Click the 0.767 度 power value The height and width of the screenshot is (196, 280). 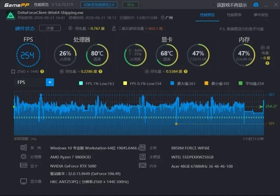tap(98, 29)
